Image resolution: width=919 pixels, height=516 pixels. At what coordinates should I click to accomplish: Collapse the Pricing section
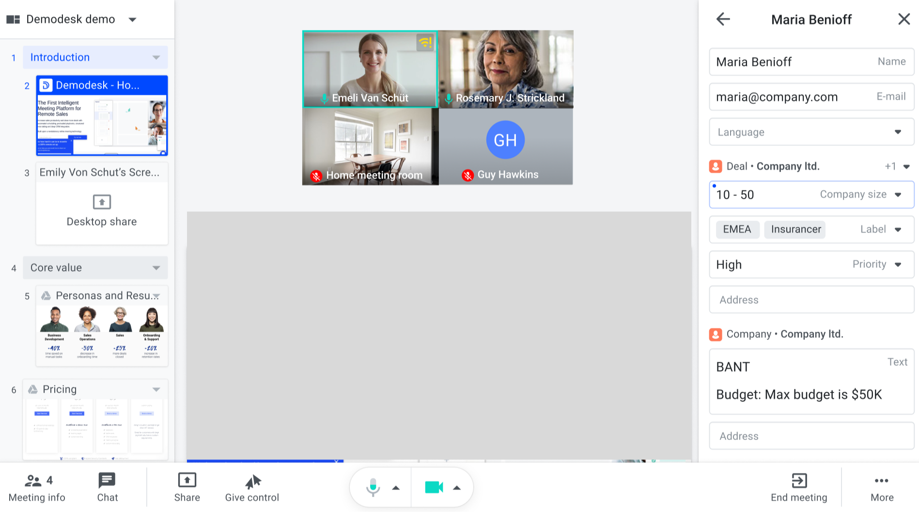[156, 389]
